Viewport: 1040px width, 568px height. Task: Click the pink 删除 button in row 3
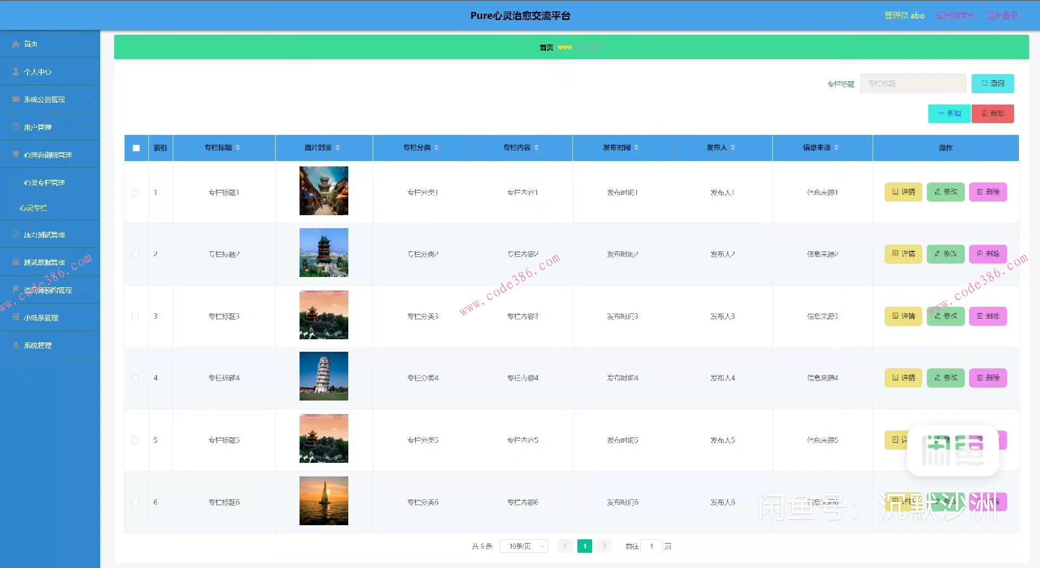pos(987,316)
